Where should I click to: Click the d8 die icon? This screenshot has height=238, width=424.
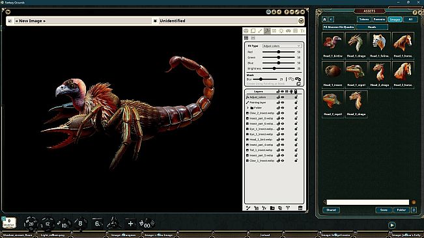pos(80,224)
